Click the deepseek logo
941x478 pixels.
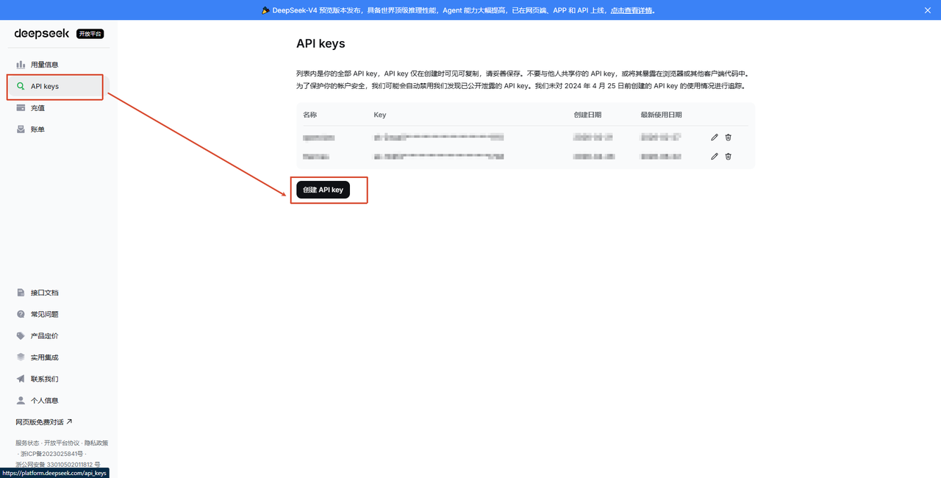[42, 34]
